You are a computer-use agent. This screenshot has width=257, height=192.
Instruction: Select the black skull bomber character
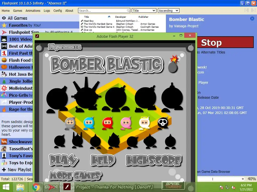pos(163,123)
